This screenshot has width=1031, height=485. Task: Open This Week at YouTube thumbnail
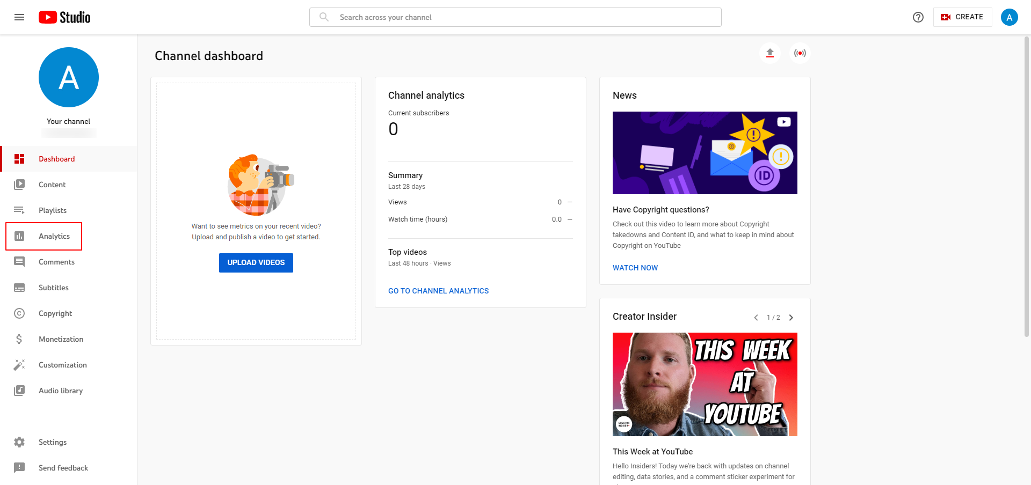click(x=705, y=384)
